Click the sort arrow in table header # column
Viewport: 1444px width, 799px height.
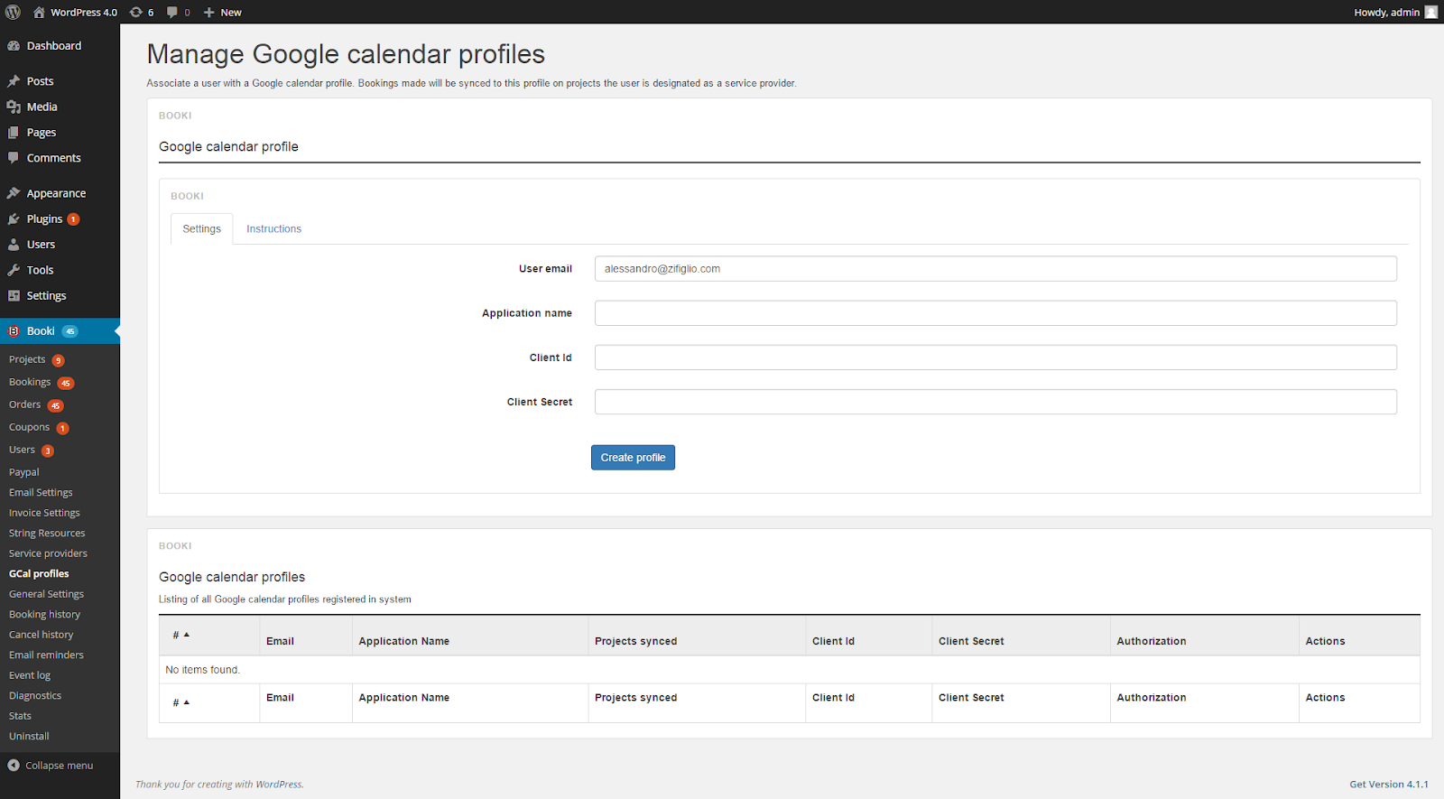point(187,635)
